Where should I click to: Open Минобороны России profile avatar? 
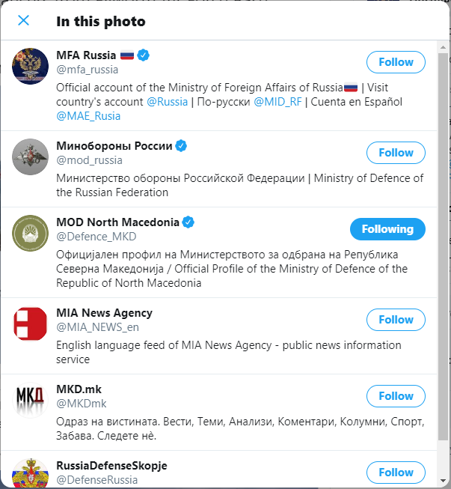(30, 157)
